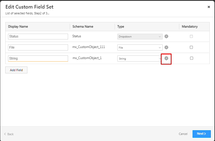Enable Mandatory checkbox for File field
The image size is (215, 141).
click(191, 47)
